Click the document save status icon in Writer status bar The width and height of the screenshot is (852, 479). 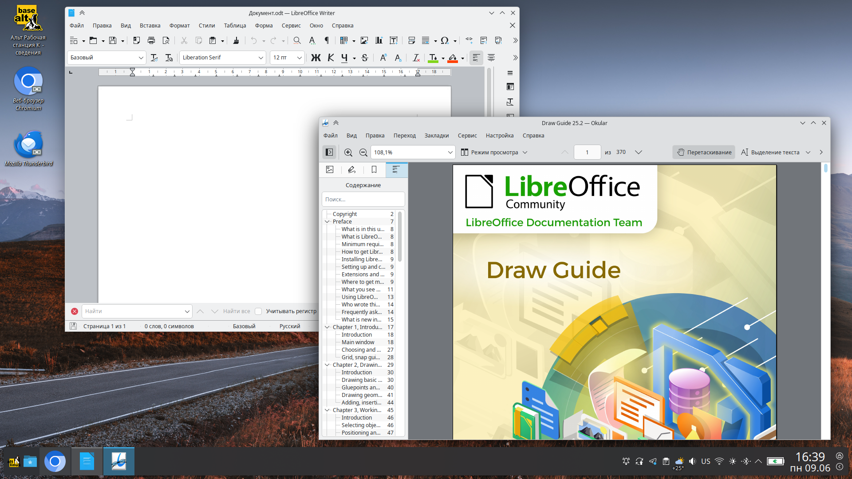click(x=73, y=326)
